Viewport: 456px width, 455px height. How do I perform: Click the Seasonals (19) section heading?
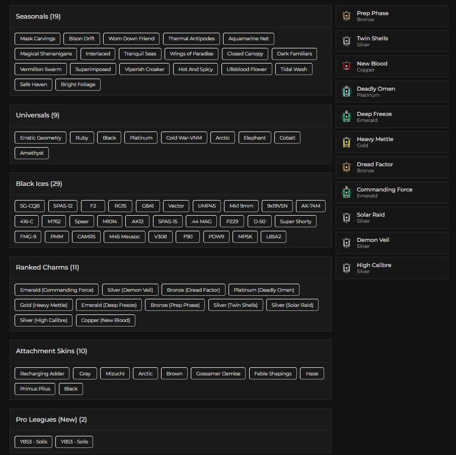[x=38, y=16]
